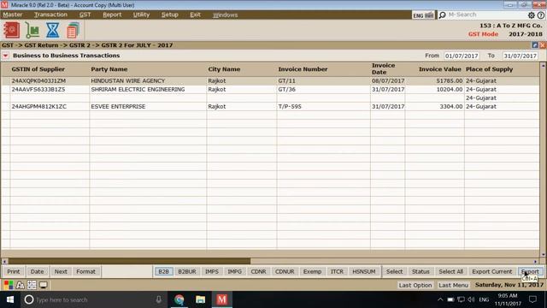This screenshot has height=308, width=547.
Task: Select the B2B tab
Action: 163,271
